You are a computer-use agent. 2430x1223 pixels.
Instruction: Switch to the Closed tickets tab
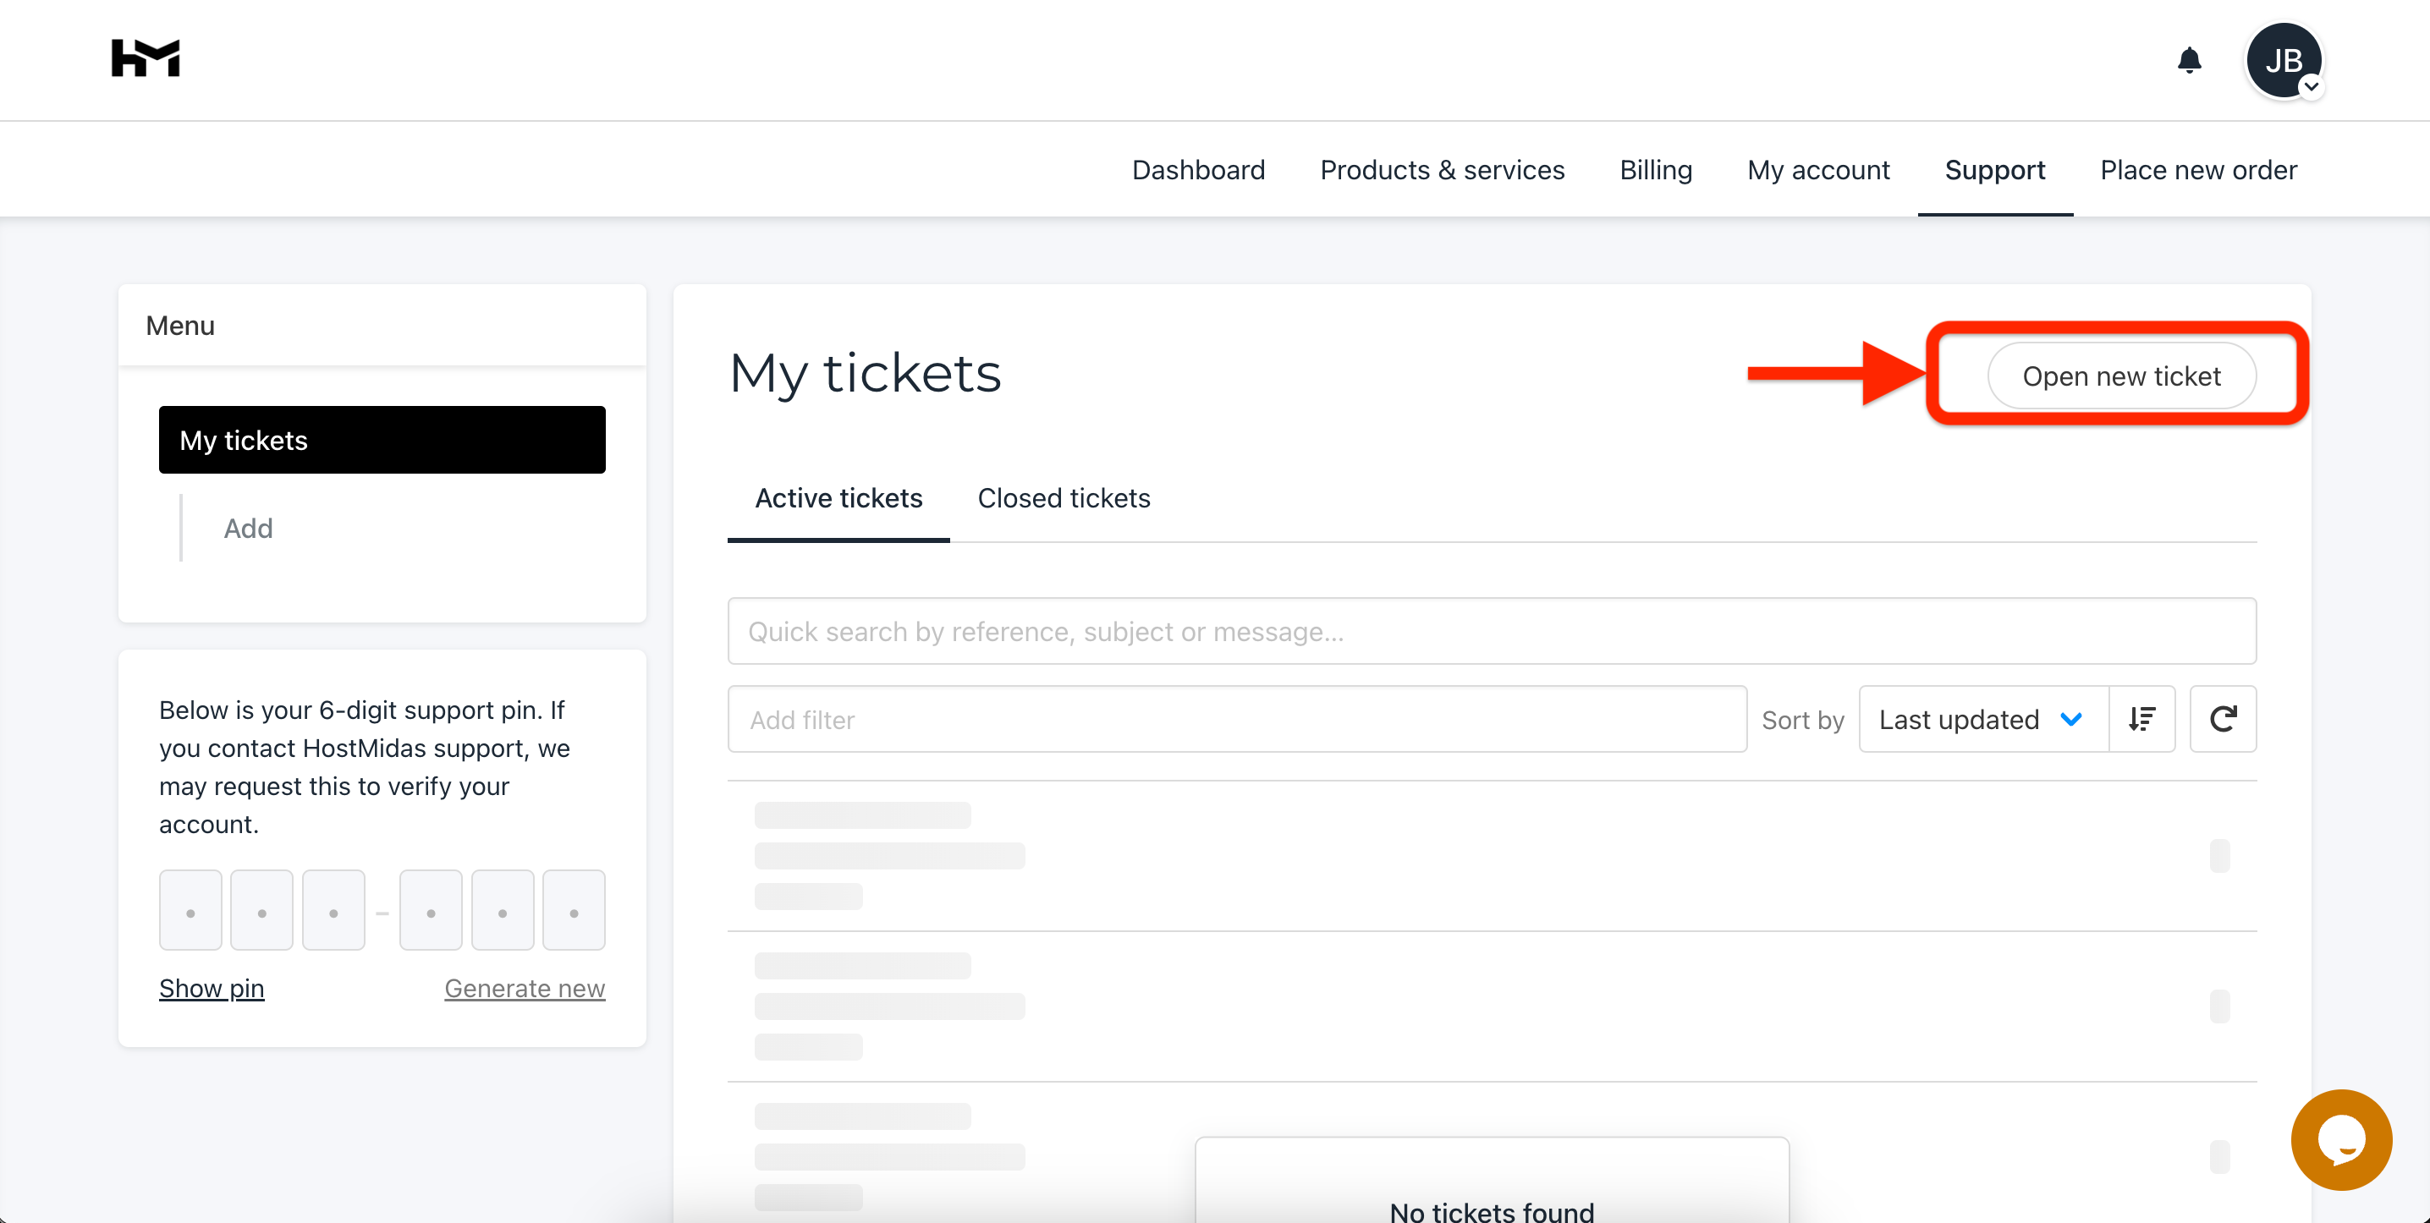1063,498
